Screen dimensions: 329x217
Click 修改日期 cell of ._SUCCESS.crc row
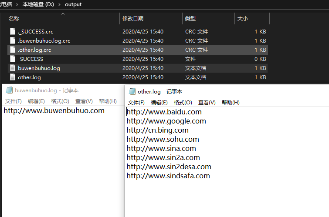(x=142, y=31)
